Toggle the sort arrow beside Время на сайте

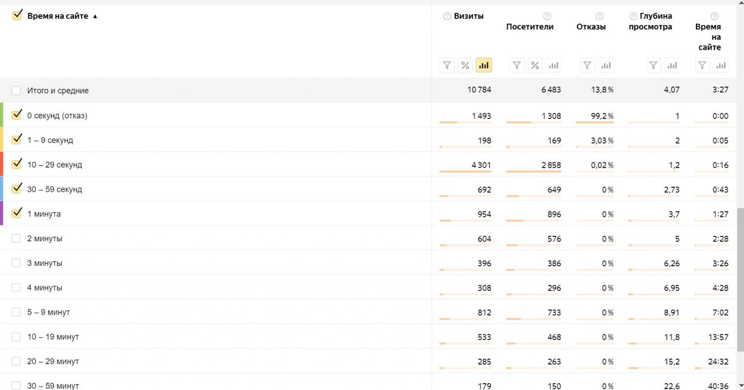point(95,16)
